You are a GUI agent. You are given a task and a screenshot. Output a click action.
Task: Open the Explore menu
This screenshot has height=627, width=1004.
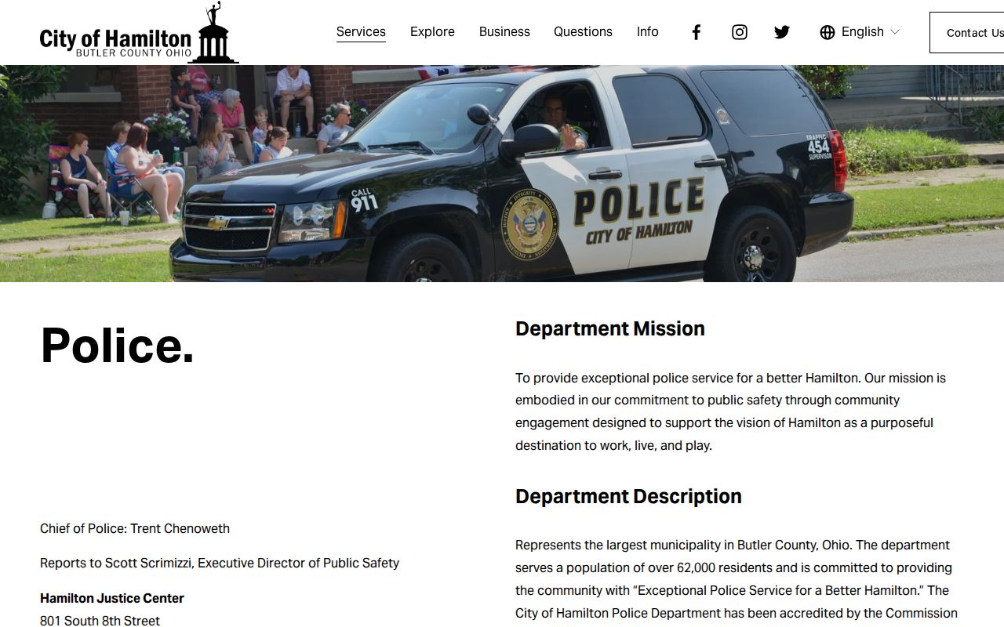[432, 32]
